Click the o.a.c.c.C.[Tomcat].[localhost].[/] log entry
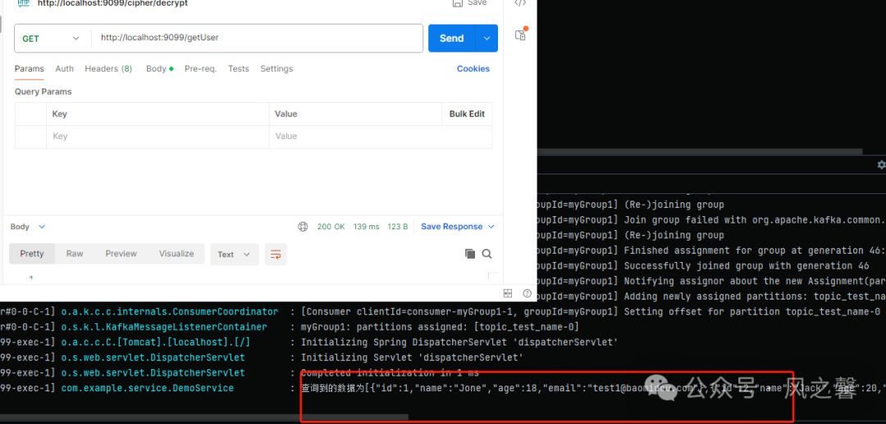The image size is (886, 424). click(x=155, y=342)
